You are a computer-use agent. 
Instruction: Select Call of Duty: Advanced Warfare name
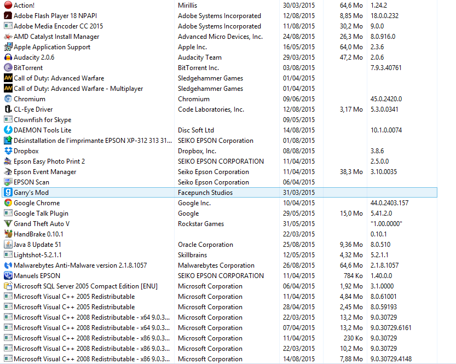click(59, 78)
